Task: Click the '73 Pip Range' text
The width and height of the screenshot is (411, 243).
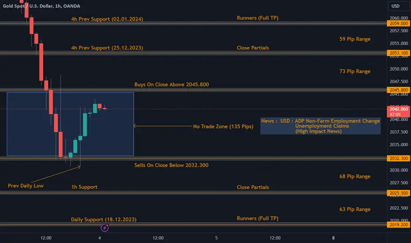Action: (355, 71)
